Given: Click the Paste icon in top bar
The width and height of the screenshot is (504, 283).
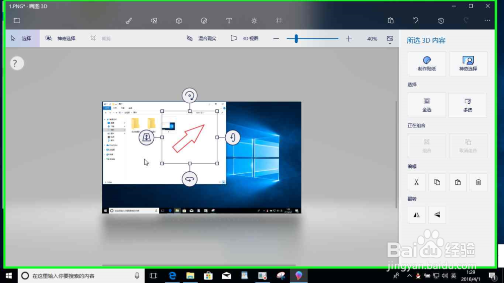Looking at the screenshot, I should [x=391, y=21].
